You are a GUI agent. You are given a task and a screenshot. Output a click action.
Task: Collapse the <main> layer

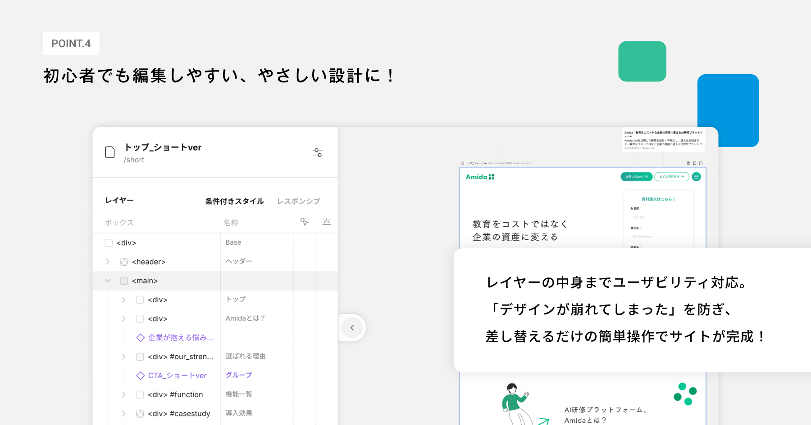tap(108, 281)
